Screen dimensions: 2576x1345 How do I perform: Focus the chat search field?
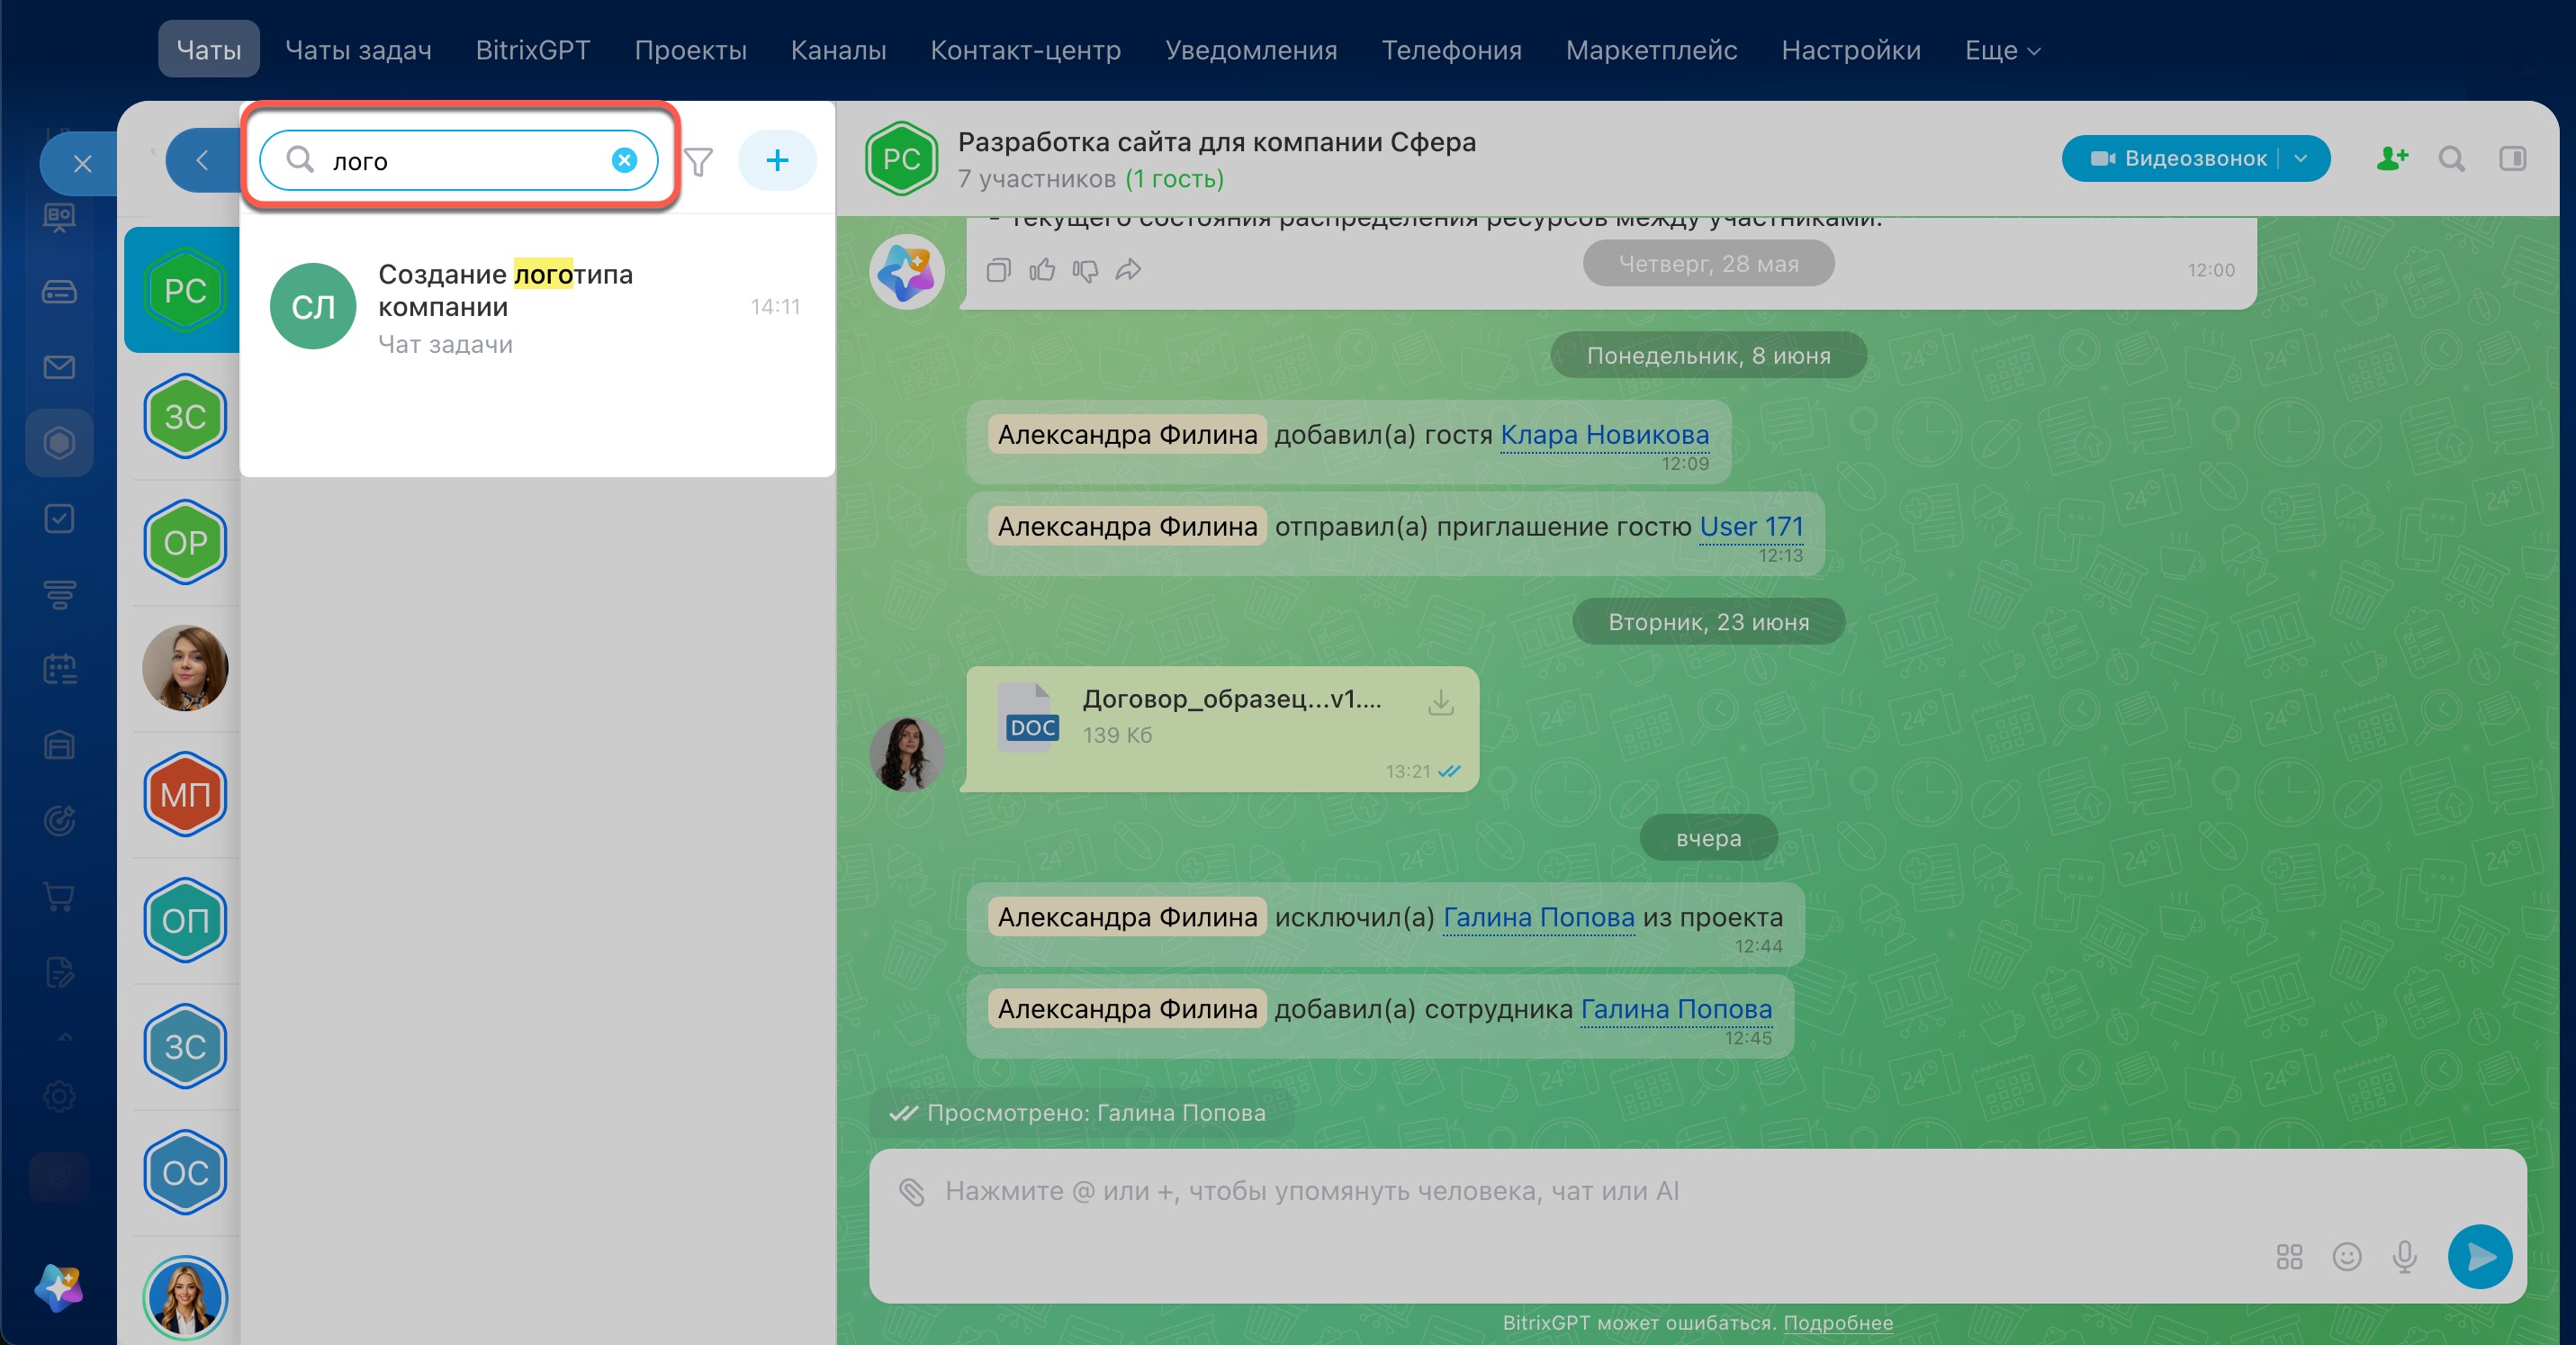[x=458, y=160]
